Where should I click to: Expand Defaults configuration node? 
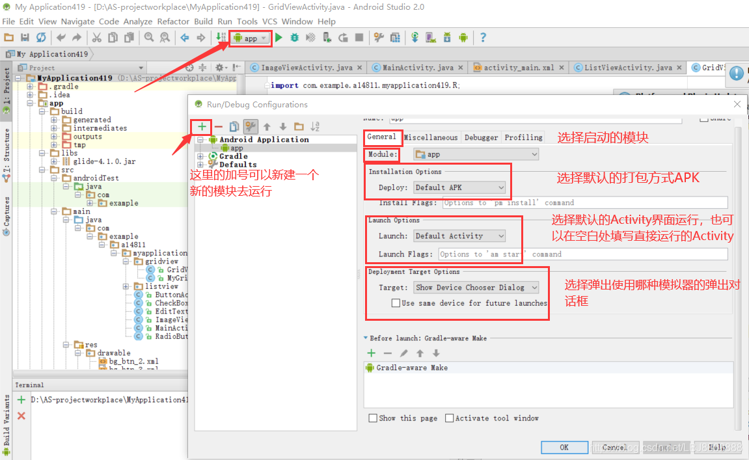[x=200, y=165]
